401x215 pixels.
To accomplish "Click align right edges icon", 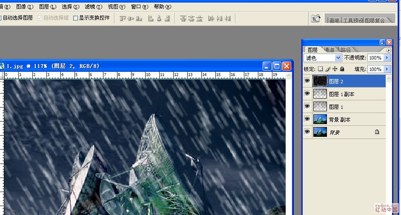I will 167,18.
